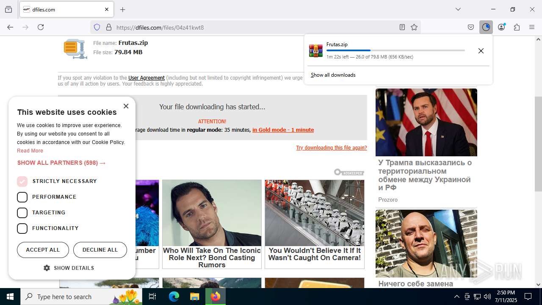Open taskbar clock and date

tap(506, 297)
